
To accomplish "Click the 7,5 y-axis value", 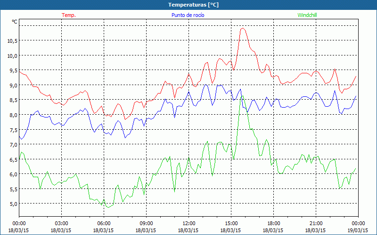I will (x=14, y=130).
